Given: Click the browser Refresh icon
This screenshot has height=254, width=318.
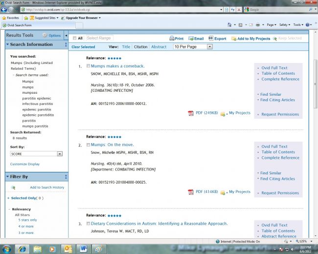Looking at the screenshot, I should pos(232,9).
